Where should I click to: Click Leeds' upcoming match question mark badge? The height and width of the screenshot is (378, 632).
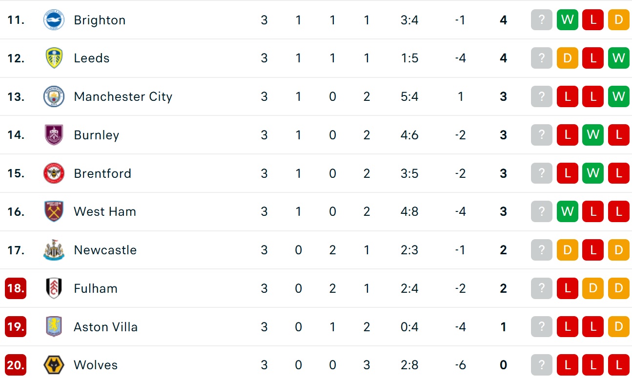(x=542, y=58)
